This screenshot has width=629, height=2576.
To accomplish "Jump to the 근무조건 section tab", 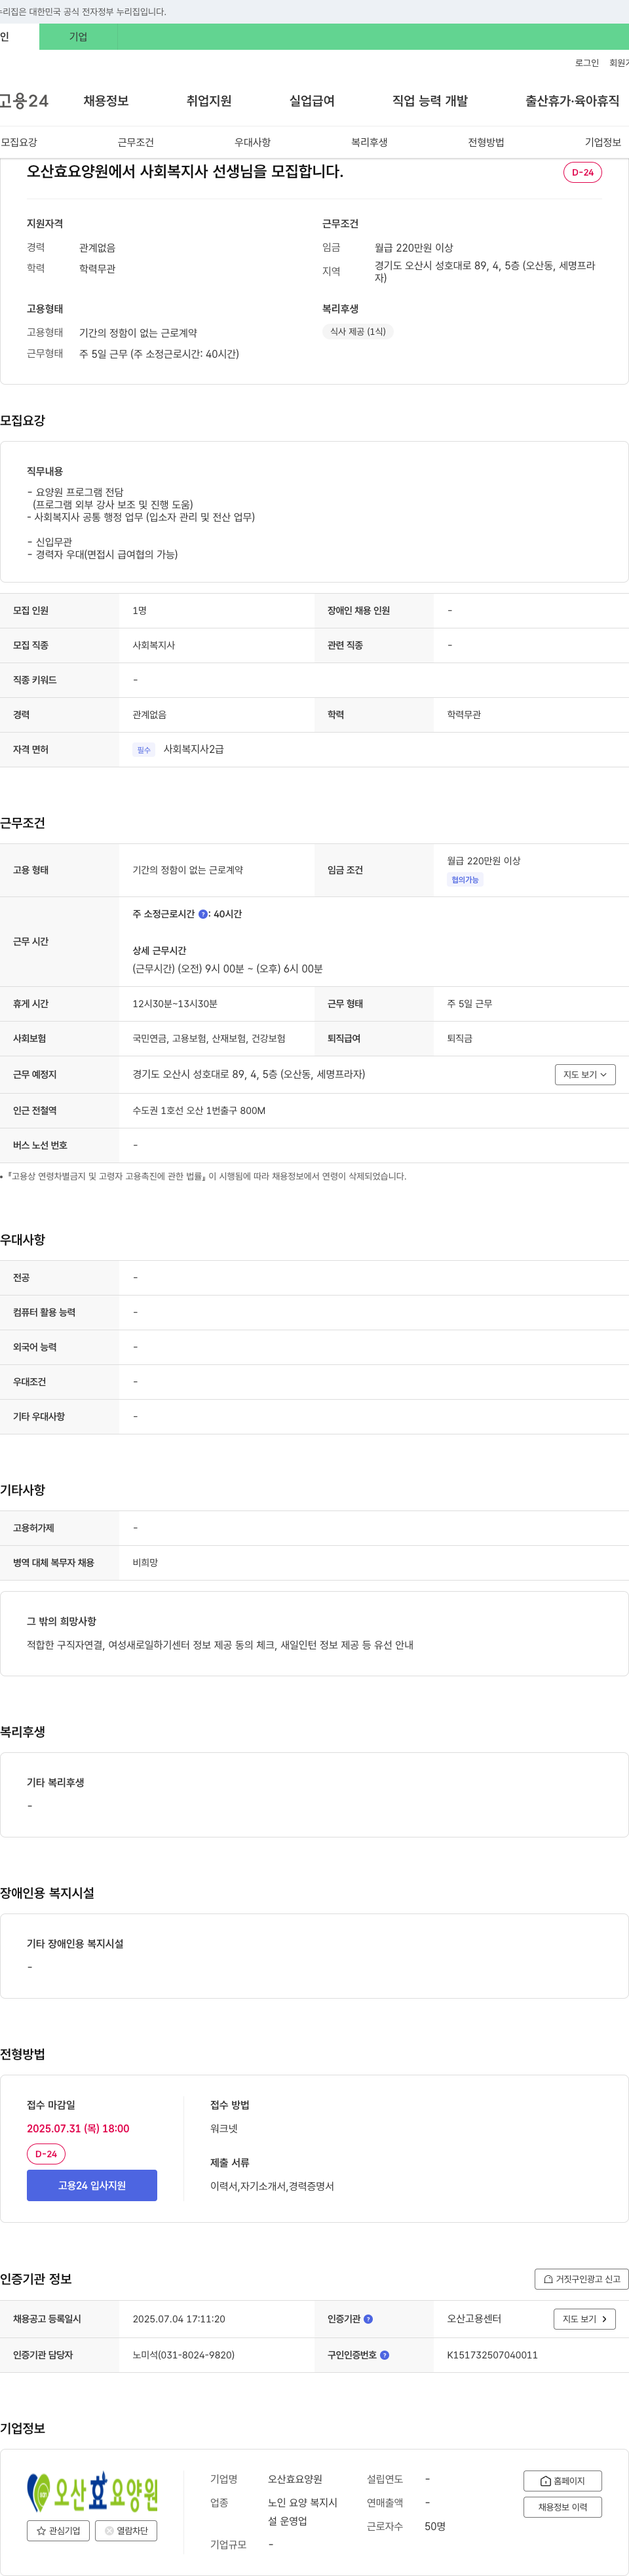I will click(x=136, y=142).
